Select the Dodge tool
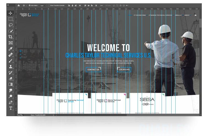204x136 pixels. click(x=10, y=96)
